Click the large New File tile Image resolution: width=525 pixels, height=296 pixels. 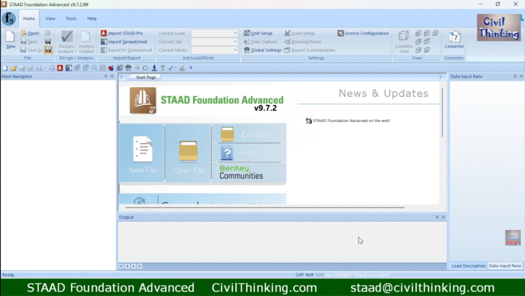(x=142, y=154)
